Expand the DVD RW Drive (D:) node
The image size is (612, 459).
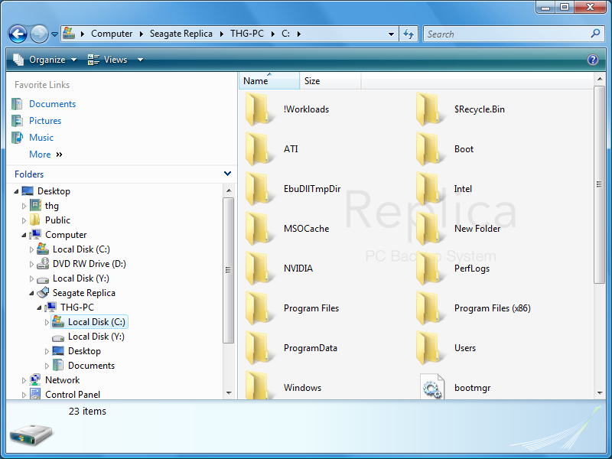tap(31, 263)
